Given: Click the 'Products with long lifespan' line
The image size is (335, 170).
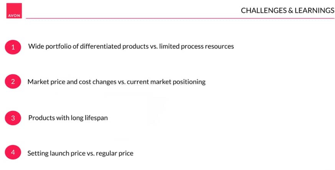Looking at the screenshot, I should point(68,118).
